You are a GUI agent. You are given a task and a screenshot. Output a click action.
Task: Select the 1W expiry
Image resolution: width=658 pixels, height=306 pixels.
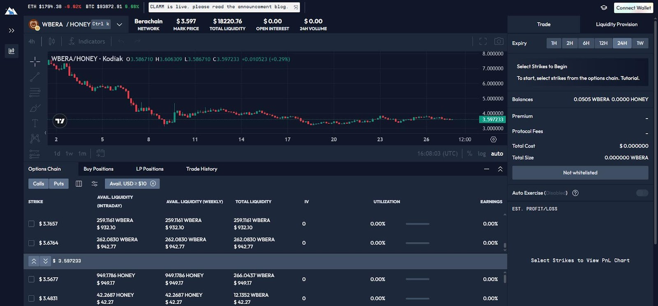pyautogui.click(x=640, y=43)
